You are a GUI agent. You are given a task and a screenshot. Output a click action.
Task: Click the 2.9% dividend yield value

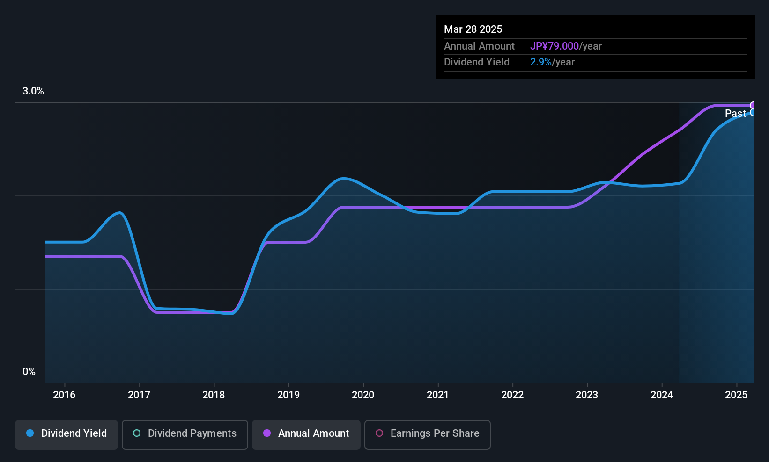coord(541,62)
